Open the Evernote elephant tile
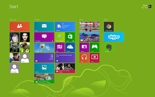Screen dimensions: 155x97 click(x=109, y=47)
